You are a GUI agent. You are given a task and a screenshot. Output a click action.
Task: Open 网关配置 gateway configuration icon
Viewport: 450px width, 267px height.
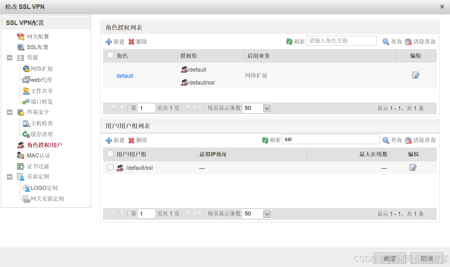(x=21, y=37)
